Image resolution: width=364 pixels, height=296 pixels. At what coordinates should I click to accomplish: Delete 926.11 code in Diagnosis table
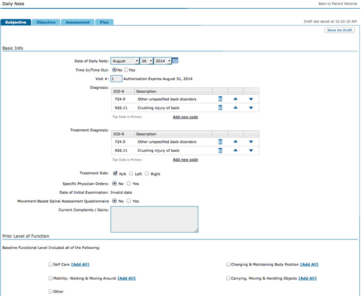pyautogui.click(x=220, y=107)
